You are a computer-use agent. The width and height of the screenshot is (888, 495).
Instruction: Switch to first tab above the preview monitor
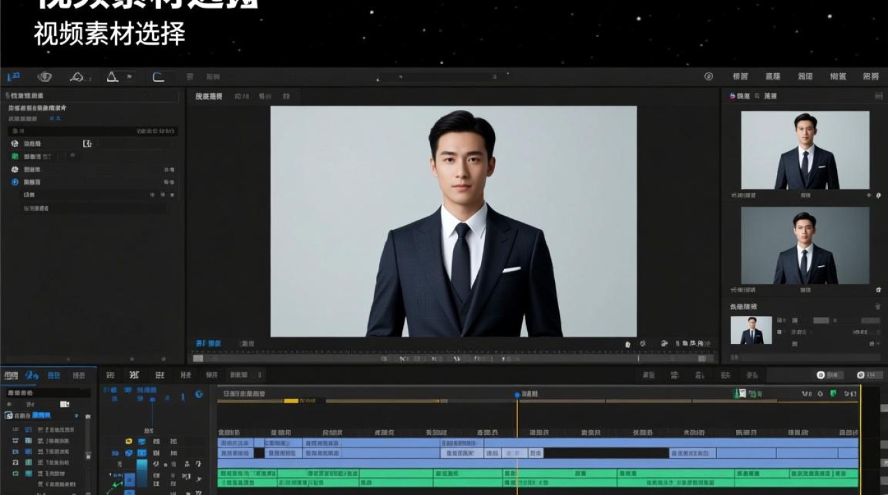(x=209, y=96)
